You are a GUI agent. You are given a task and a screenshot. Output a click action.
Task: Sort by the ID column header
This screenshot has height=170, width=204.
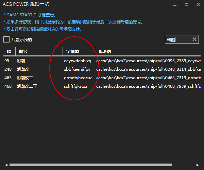(x=9, y=51)
